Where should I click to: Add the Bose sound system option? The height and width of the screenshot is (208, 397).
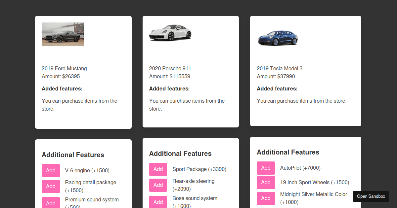tap(158, 202)
